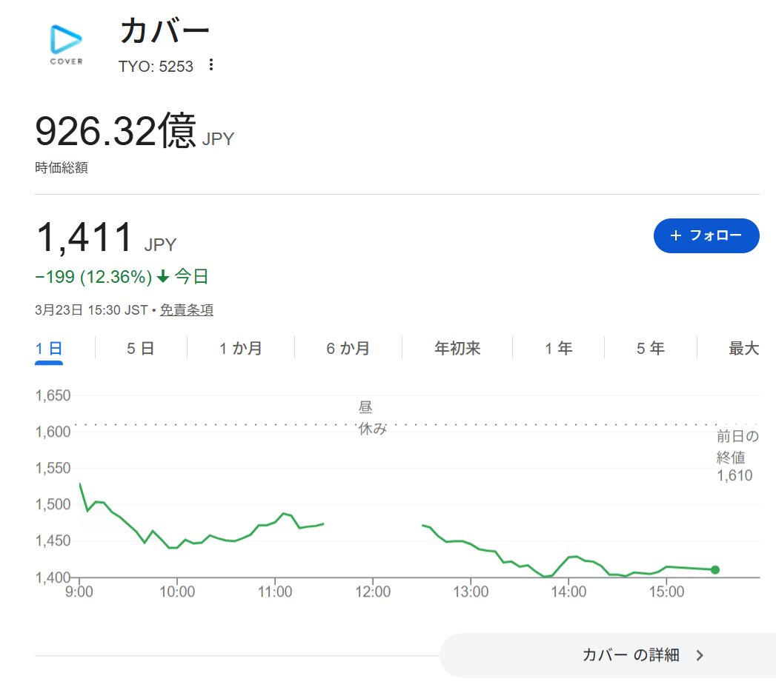
Task: Select the 1日 chart range tab
Action: pos(49,348)
